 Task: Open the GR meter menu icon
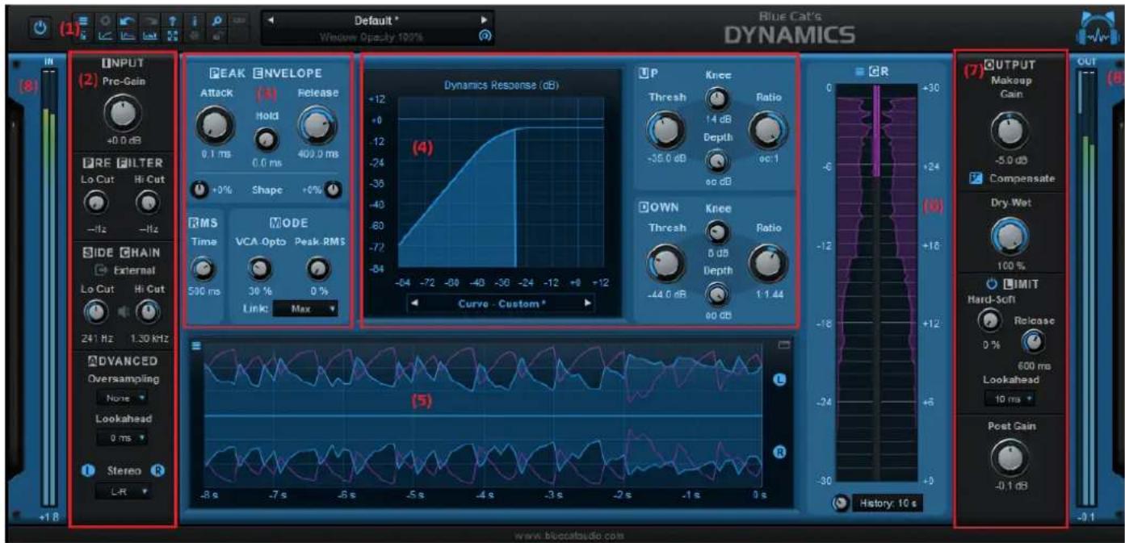tap(858, 72)
